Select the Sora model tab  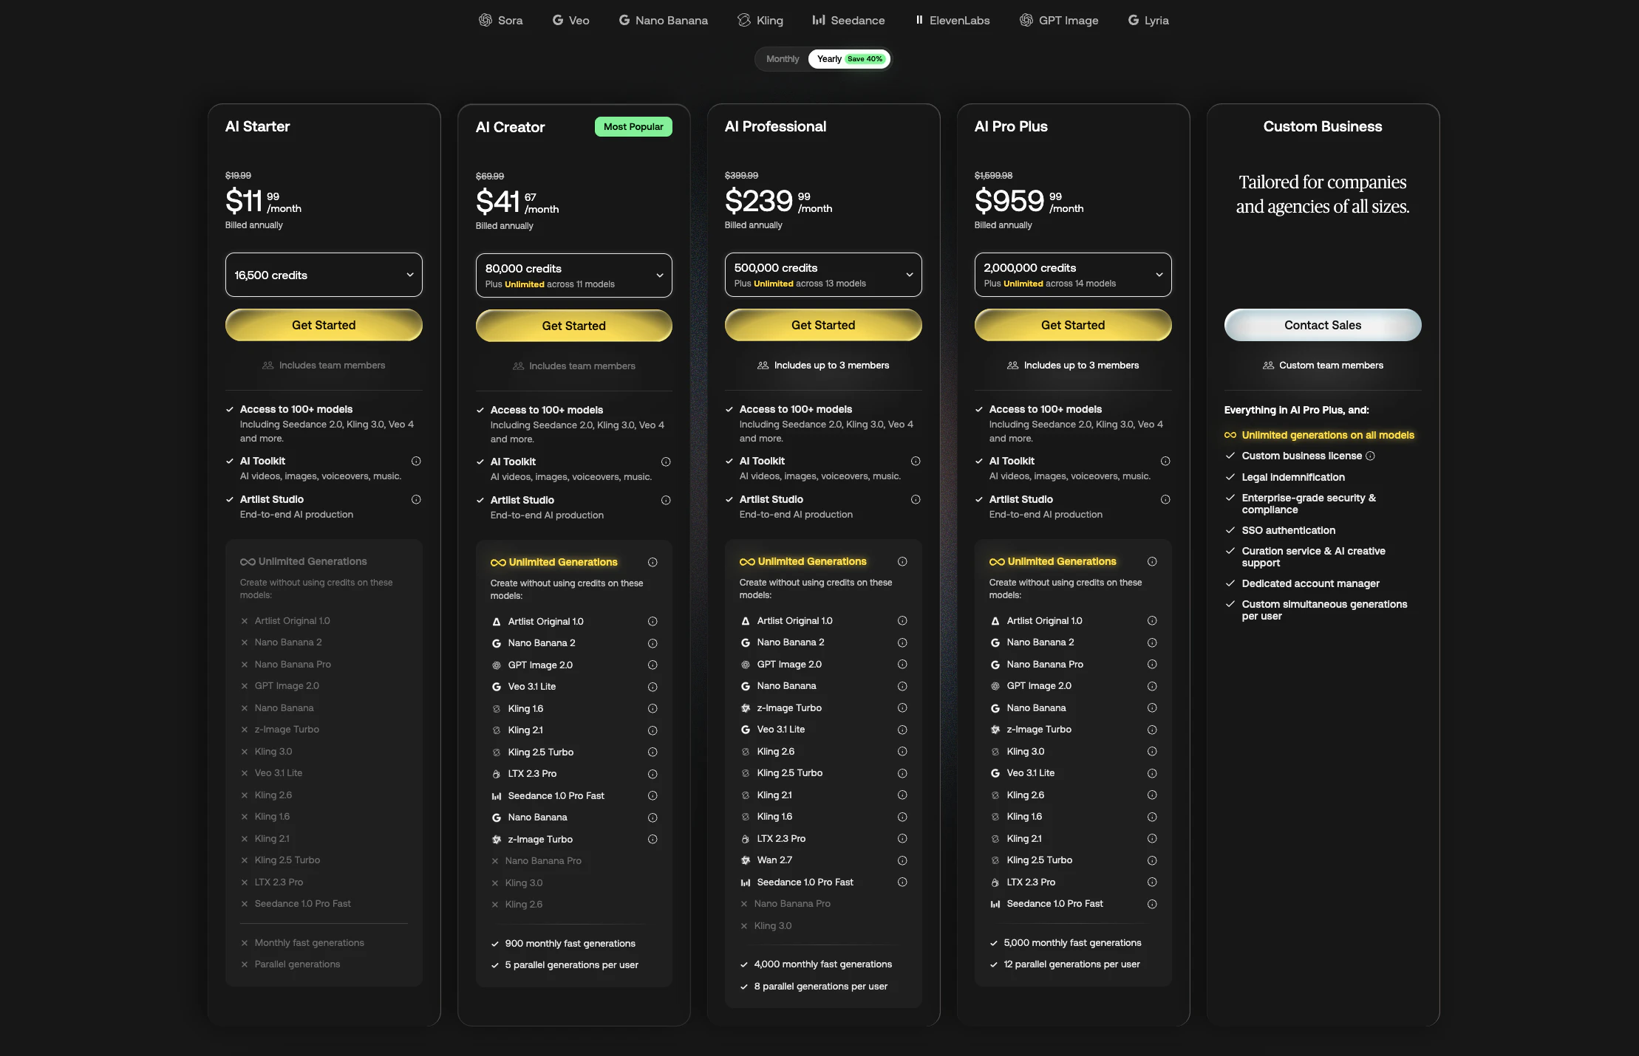(501, 21)
